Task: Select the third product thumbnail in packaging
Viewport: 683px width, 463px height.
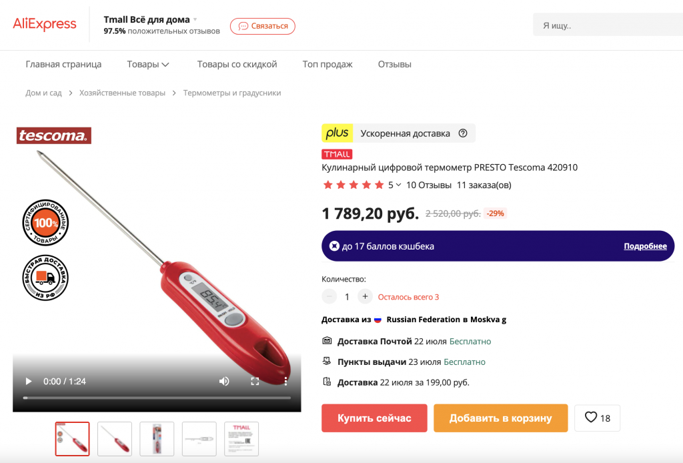Action: click(x=157, y=438)
